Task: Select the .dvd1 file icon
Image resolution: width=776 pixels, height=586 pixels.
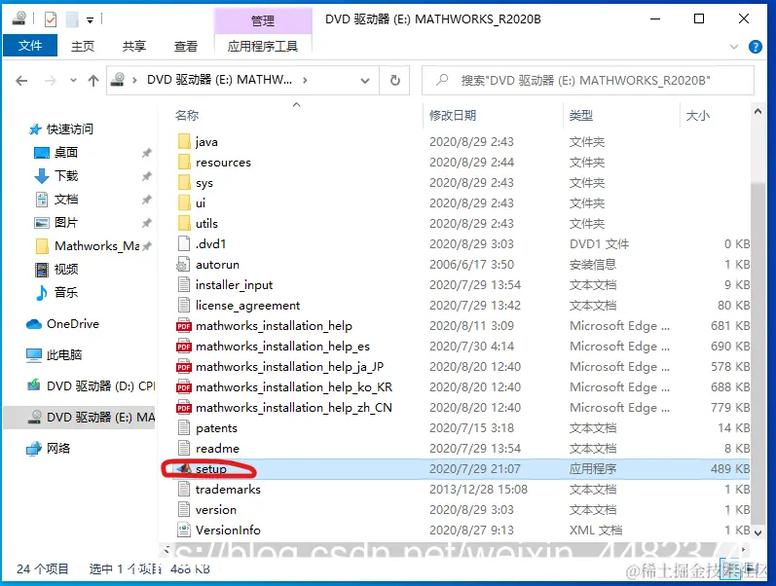Action: (184, 243)
